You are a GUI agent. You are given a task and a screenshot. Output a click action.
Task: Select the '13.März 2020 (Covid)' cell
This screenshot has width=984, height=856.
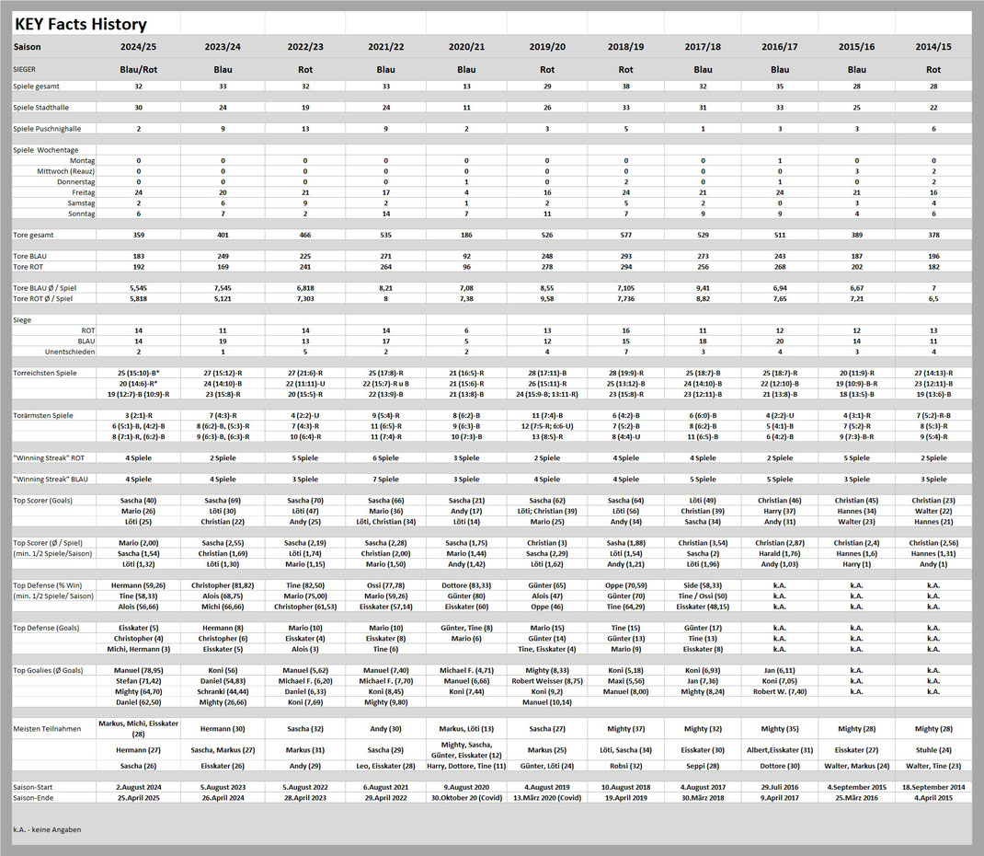pyautogui.click(x=547, y=798)
